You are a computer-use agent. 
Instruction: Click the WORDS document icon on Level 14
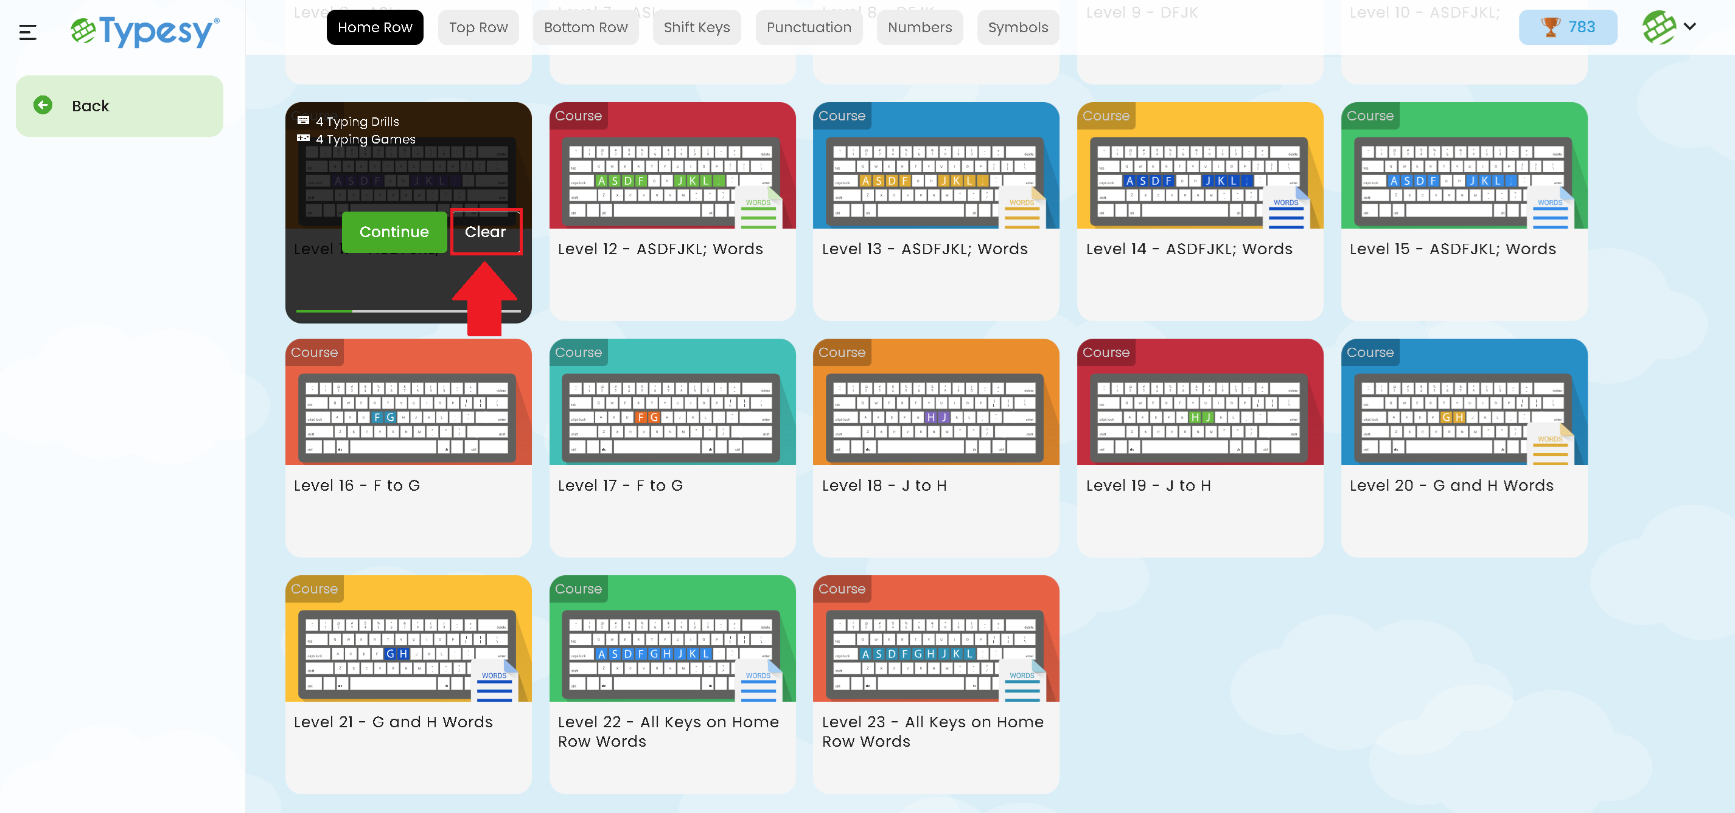pyautogui.click(x=1286, y=208)
